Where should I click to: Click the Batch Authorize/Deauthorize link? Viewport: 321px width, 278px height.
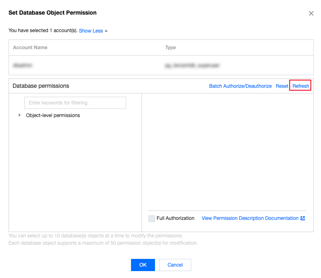coord(240,86)
